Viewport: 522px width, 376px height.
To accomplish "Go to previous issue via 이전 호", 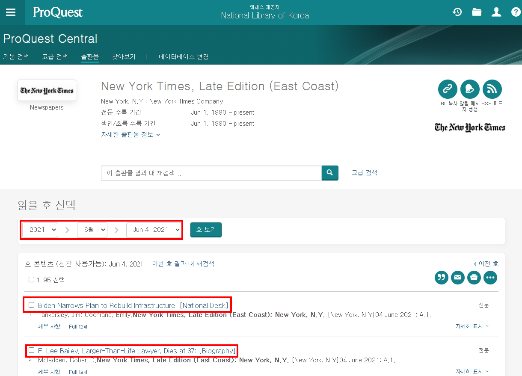I will click(486, 264).
